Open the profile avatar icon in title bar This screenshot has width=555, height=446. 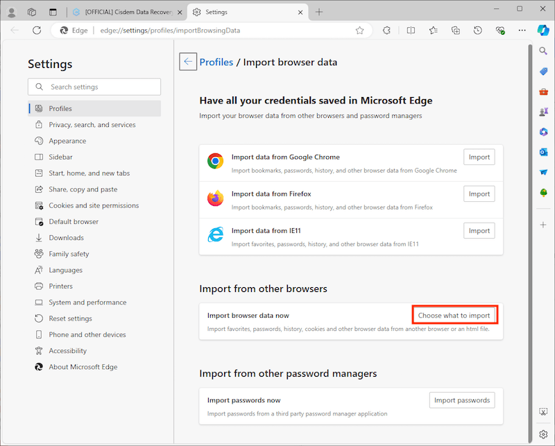12,12
